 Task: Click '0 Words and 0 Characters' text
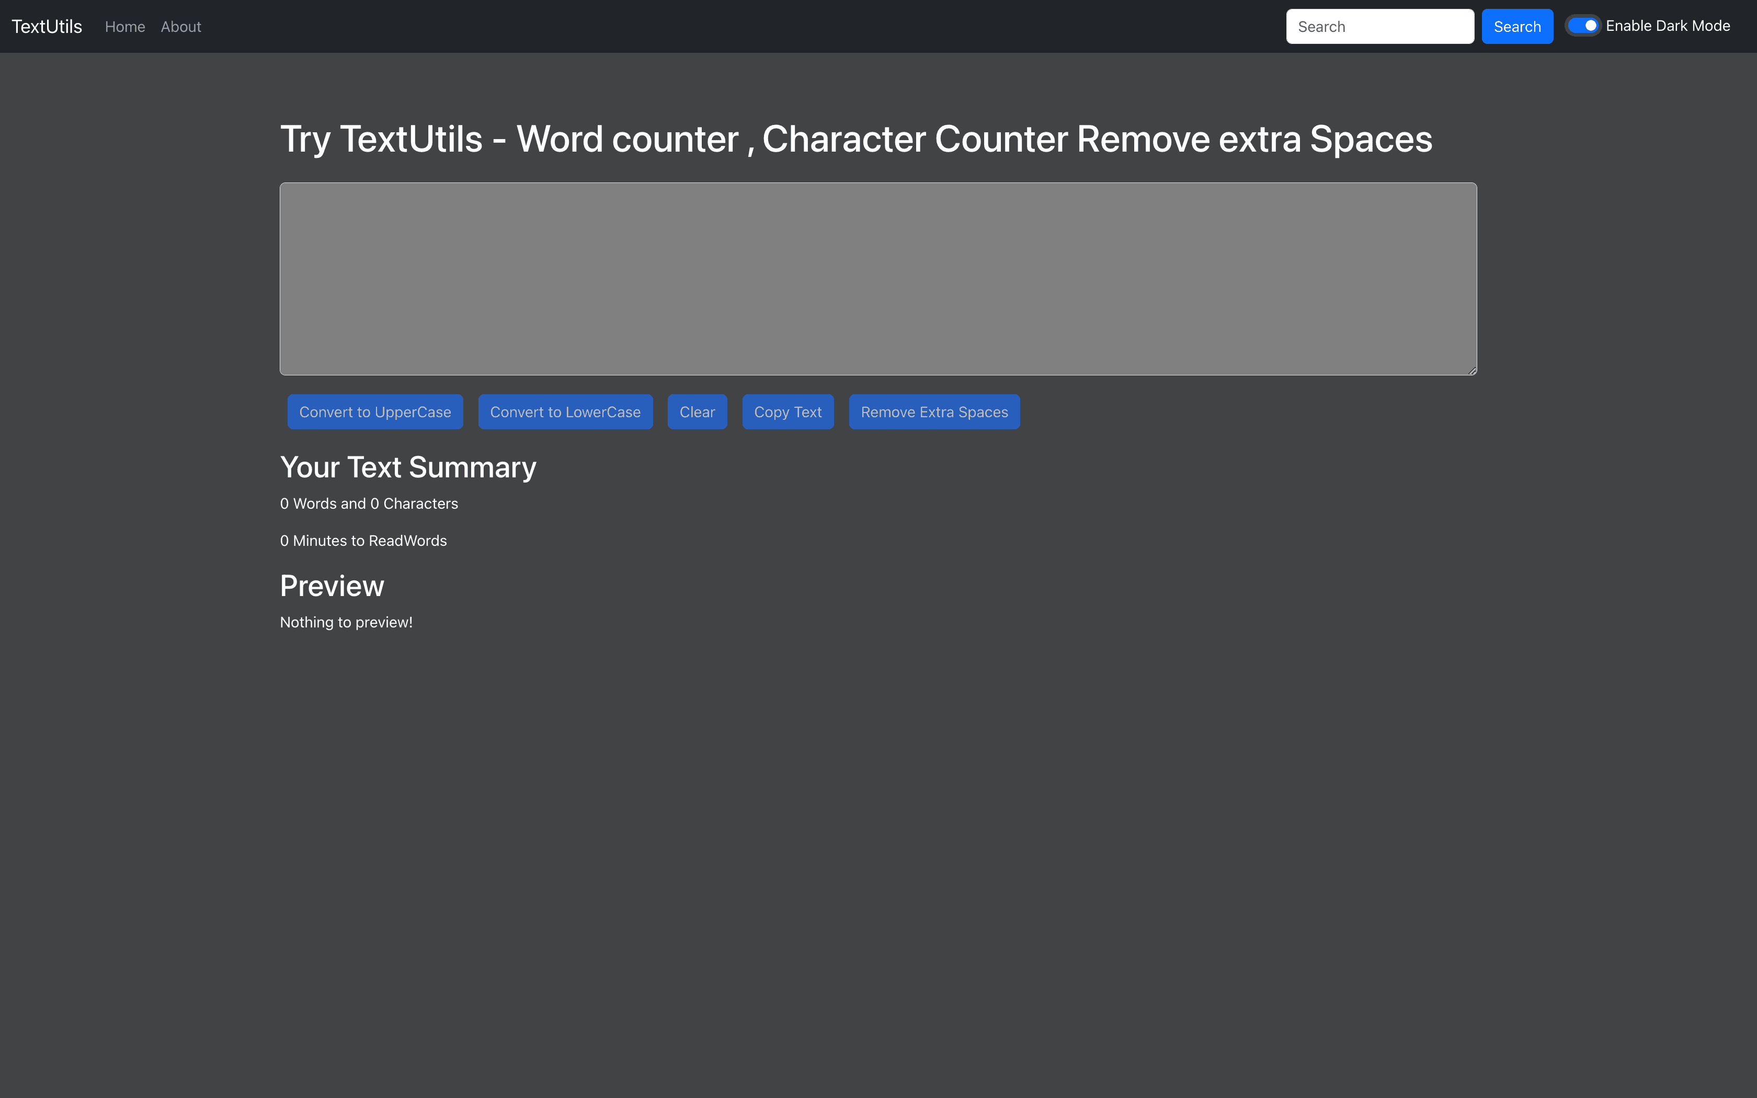[x=369, y=504]
